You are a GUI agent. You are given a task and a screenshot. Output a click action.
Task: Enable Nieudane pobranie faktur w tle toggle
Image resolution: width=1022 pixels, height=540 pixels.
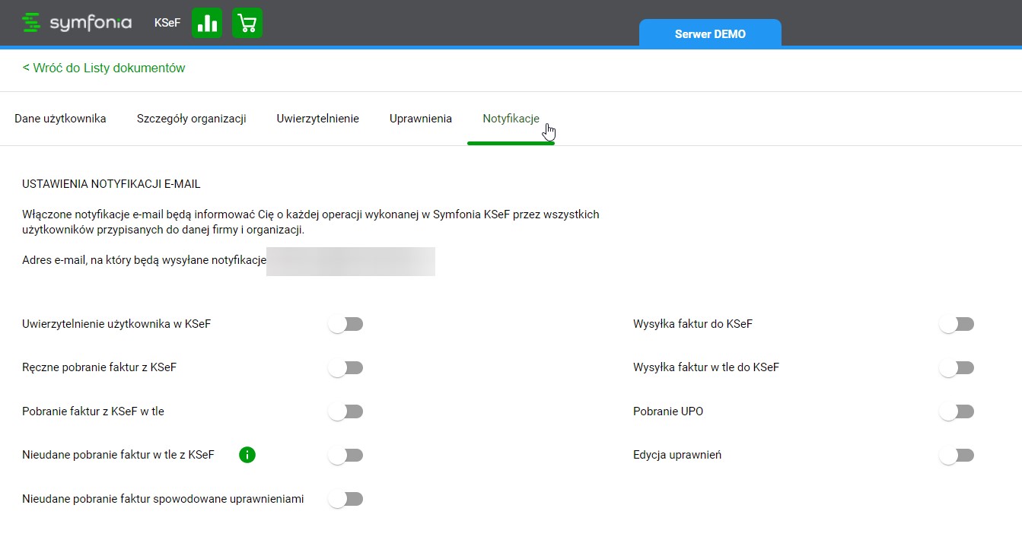[346, 456]
